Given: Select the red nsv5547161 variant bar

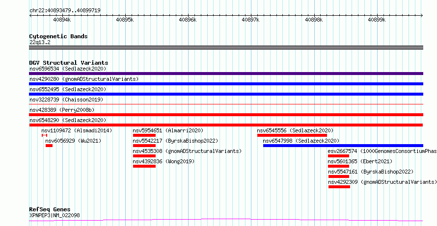Looking at the screenshot, I should click(339, 176).
